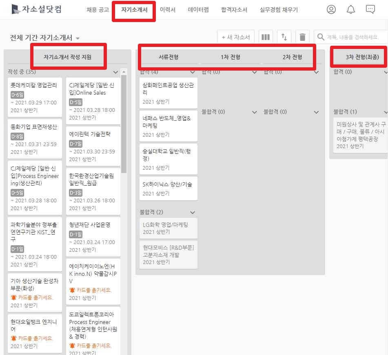Open the 동화기업 표면재생산 card
The image size is (388, 355).
tap(35, 139)
